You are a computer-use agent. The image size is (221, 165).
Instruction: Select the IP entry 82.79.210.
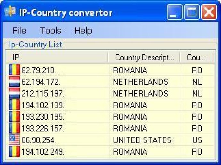[x=39, y=70]
